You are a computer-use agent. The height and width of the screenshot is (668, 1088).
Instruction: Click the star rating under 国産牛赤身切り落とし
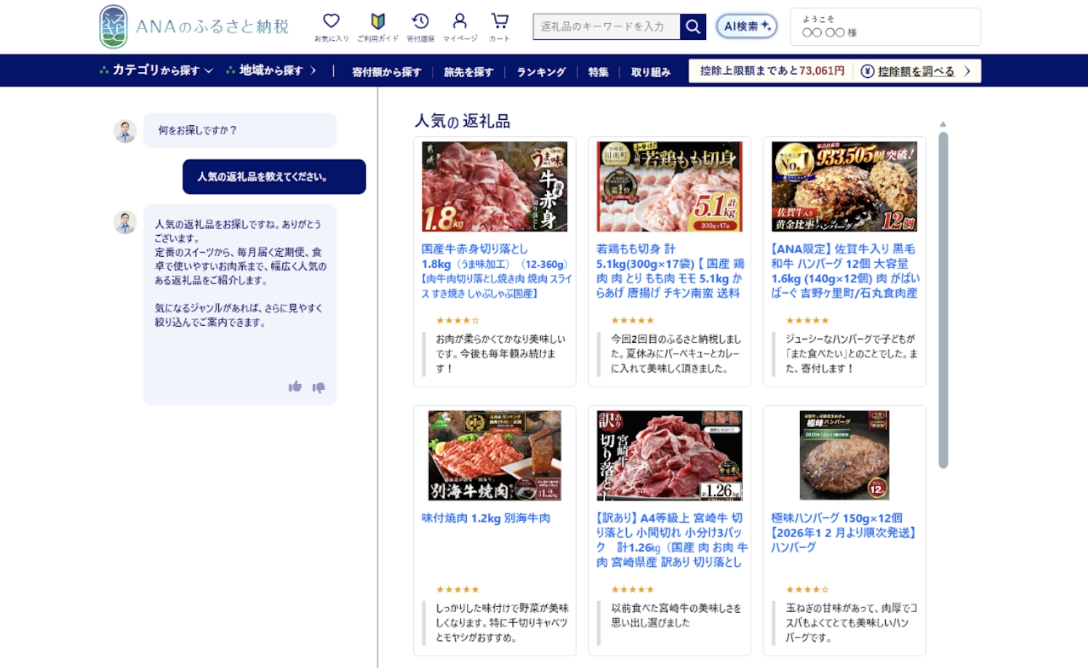tap(457, 320)
